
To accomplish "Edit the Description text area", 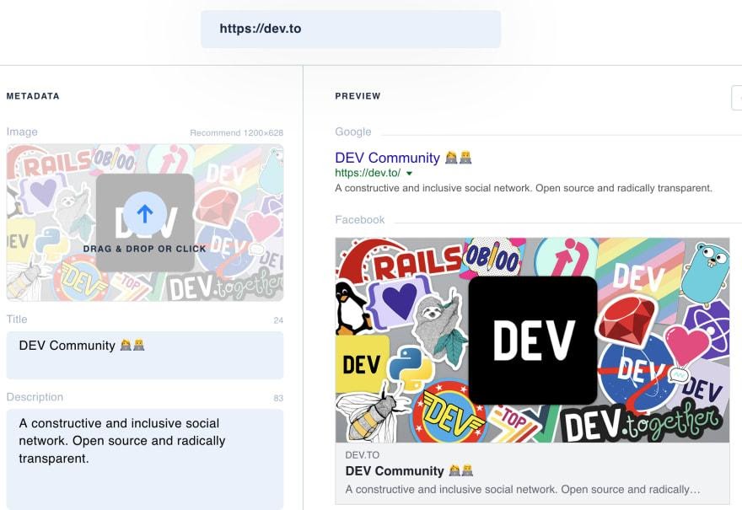I will coord(145,459).
